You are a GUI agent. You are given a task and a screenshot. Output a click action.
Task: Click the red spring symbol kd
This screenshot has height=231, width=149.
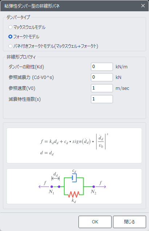point(74,194)
